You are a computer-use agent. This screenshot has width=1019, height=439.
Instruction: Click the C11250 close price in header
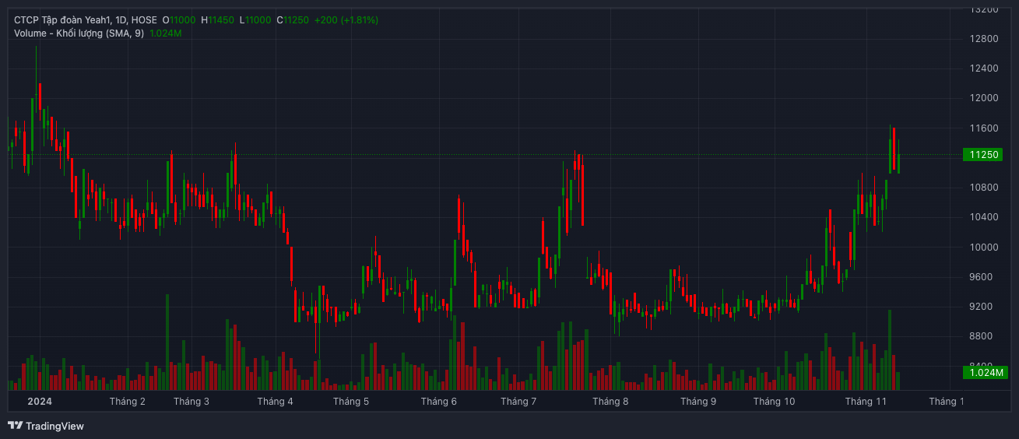(x=293, y=19)
